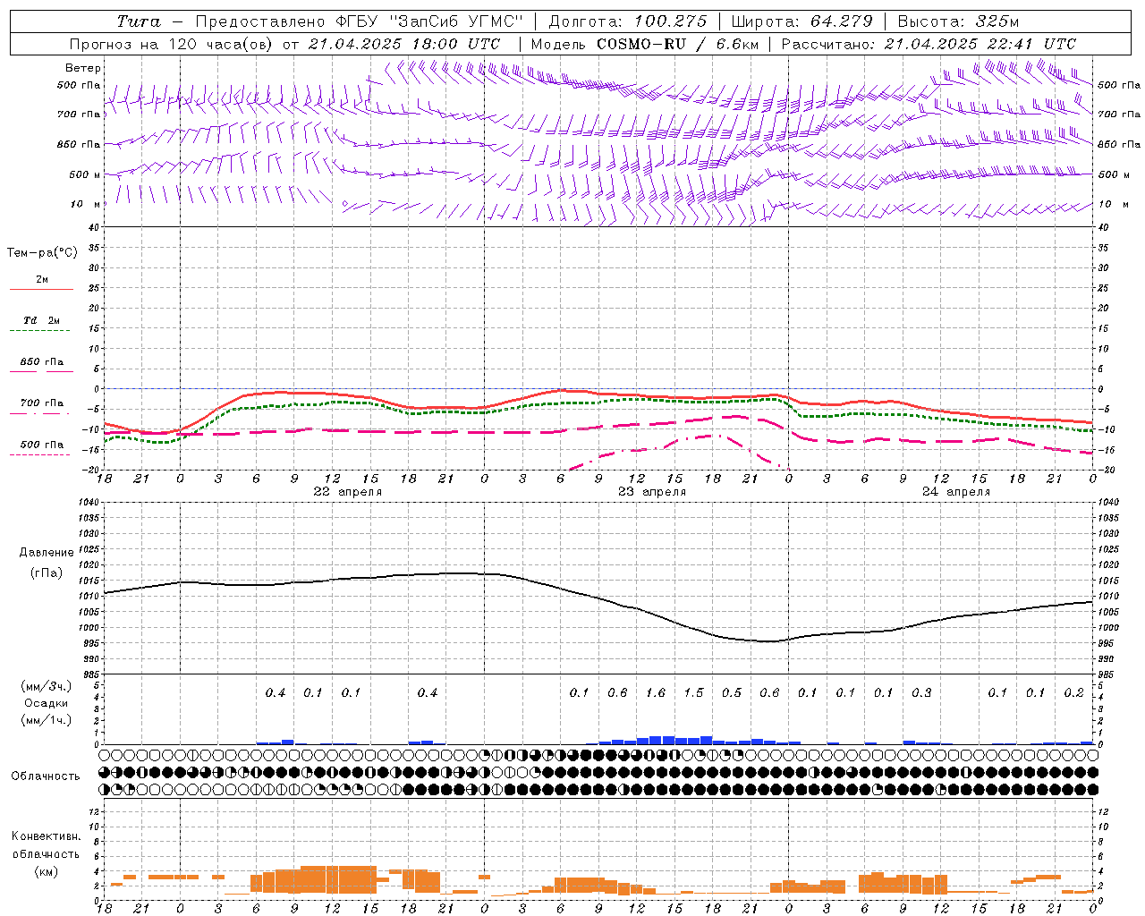Click the "(мм/3ч.)" units label
This screenshot has height=916, width=1145.
[46, 686]
